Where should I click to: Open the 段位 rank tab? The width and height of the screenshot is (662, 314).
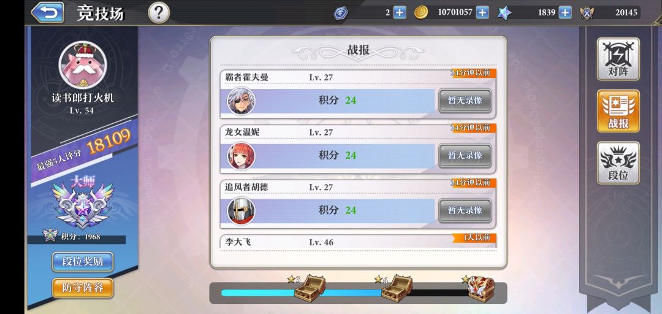click(618, 163)
